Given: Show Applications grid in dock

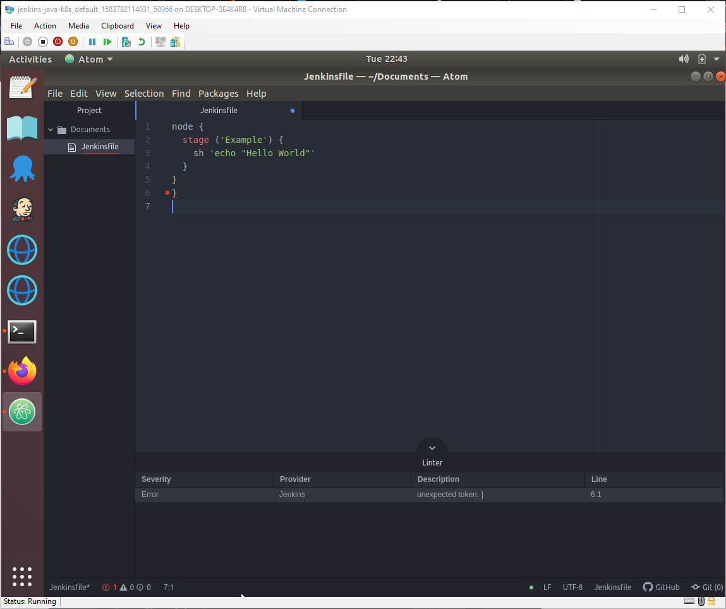Looking at the screenshot, I should coord(22,576).
